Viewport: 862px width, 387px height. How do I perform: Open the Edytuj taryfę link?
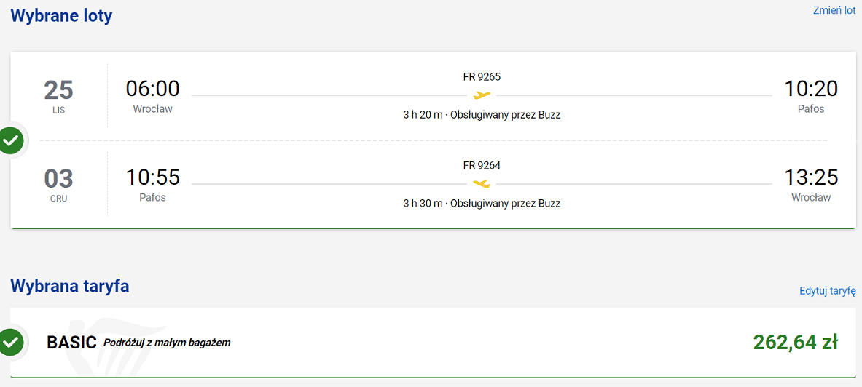point(827,291)
